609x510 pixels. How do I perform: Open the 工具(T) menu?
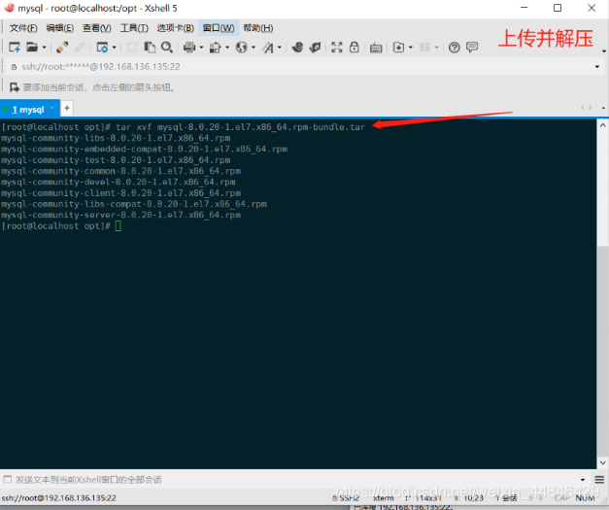pyautogui.click(x=134, y=28)
